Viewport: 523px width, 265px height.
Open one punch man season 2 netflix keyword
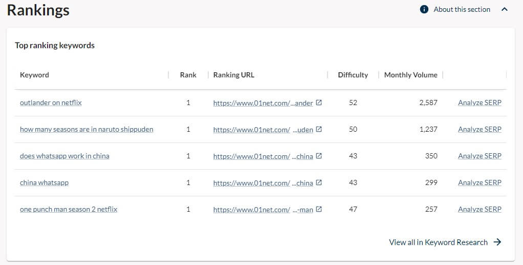pos(69,209)
